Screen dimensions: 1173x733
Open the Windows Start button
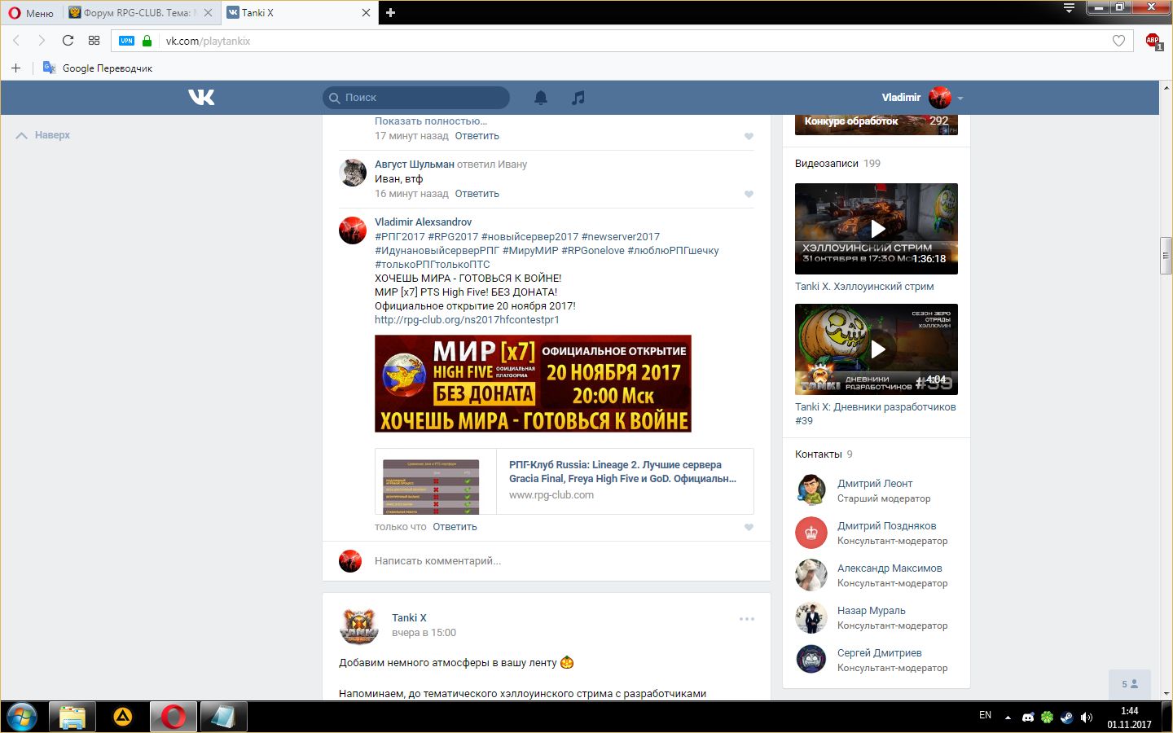(22, 717)
